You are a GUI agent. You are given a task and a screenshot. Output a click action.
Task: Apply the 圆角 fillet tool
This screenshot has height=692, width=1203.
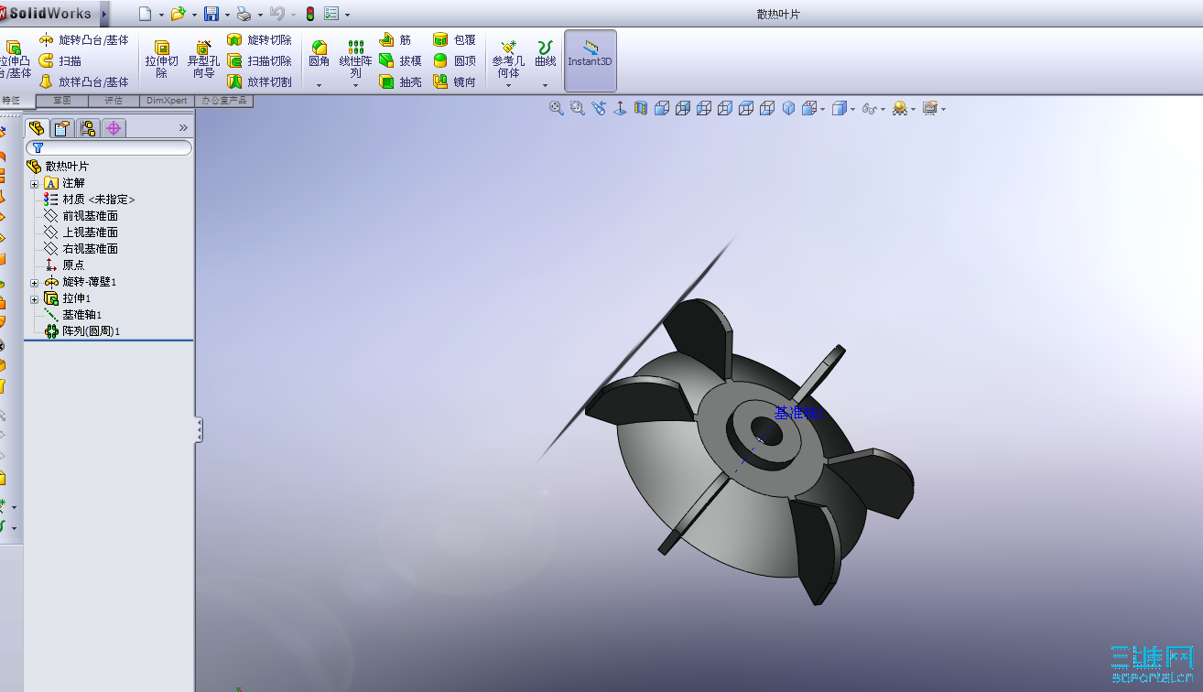pos(320,53)
